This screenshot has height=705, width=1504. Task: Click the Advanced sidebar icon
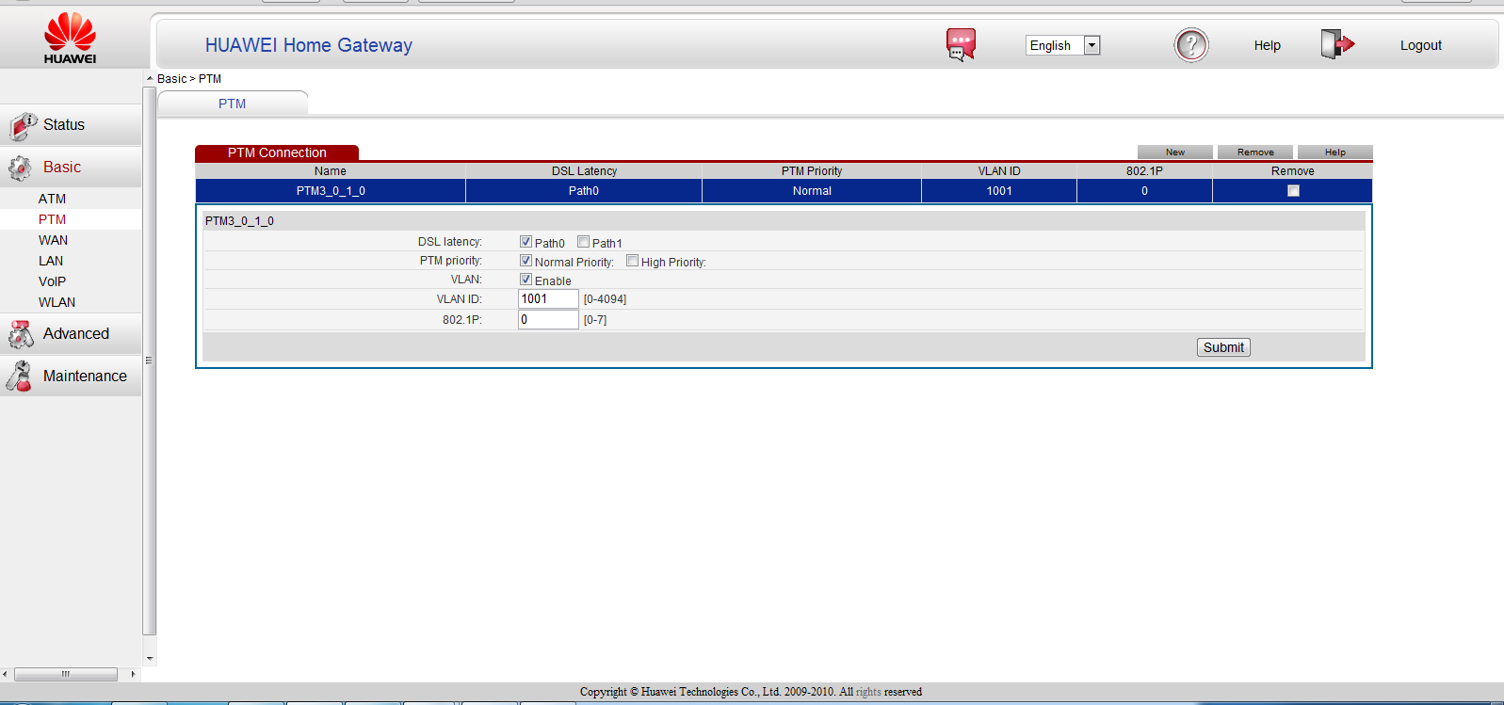tap(21, 334)
